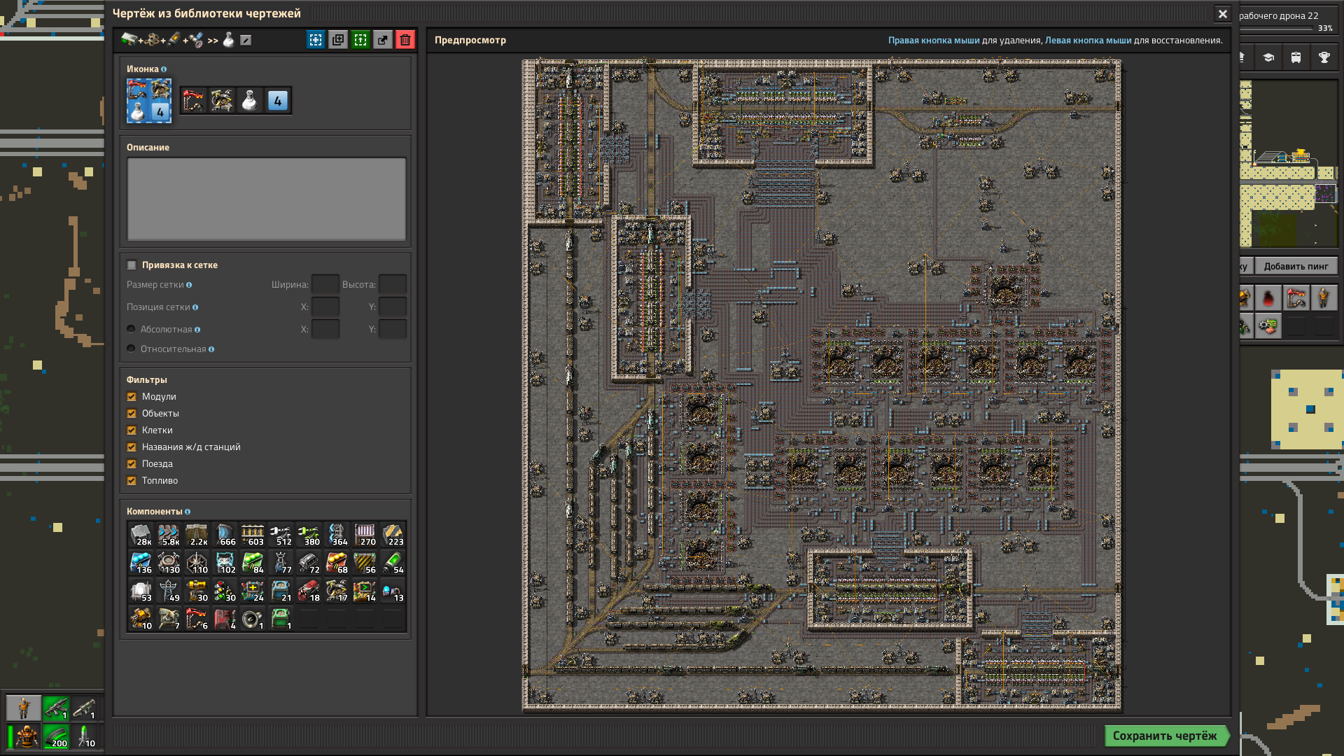1344x756 pixels.
Task: Select the number 4 signal icon slot
Action: point(278,101)
